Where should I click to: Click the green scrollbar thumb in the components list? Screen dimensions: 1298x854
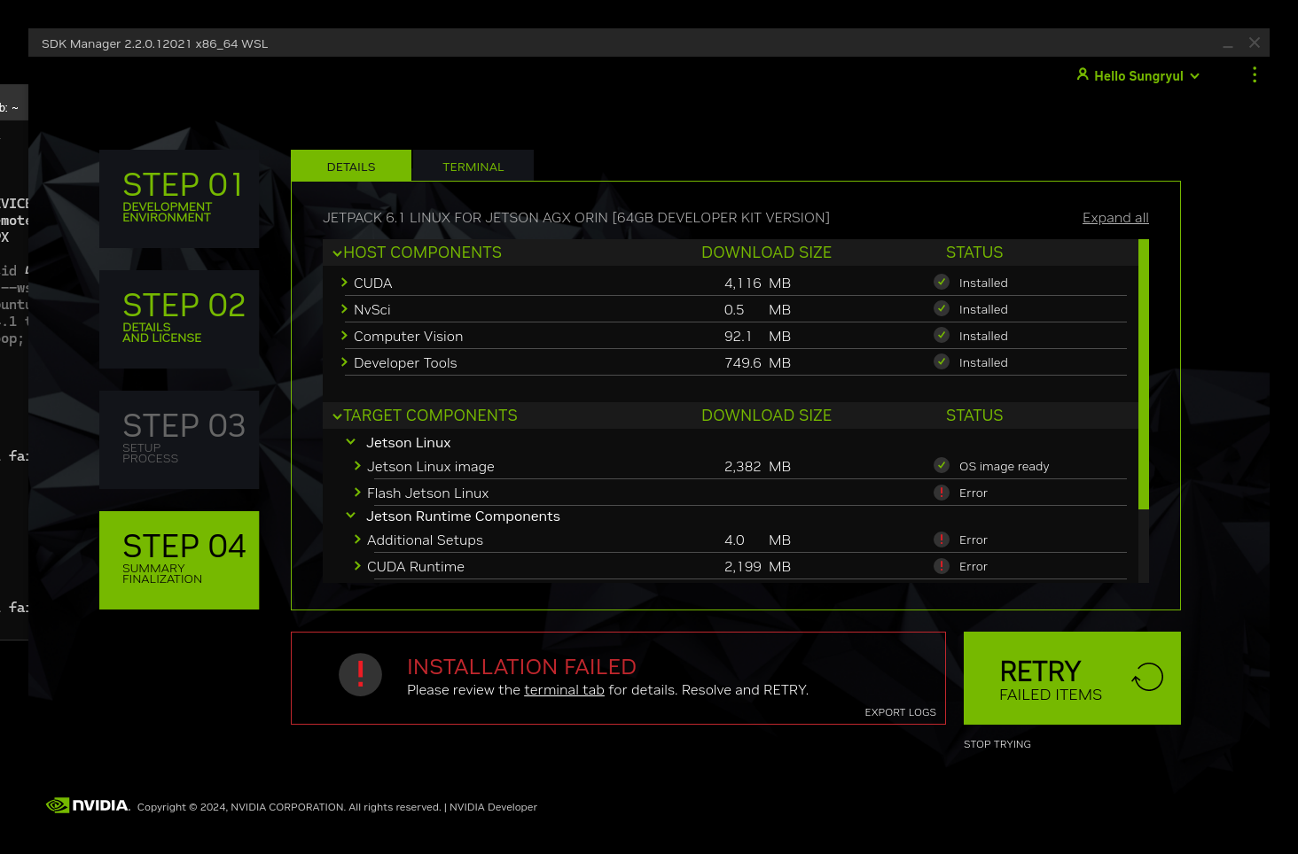click(x=1144, y=374)
